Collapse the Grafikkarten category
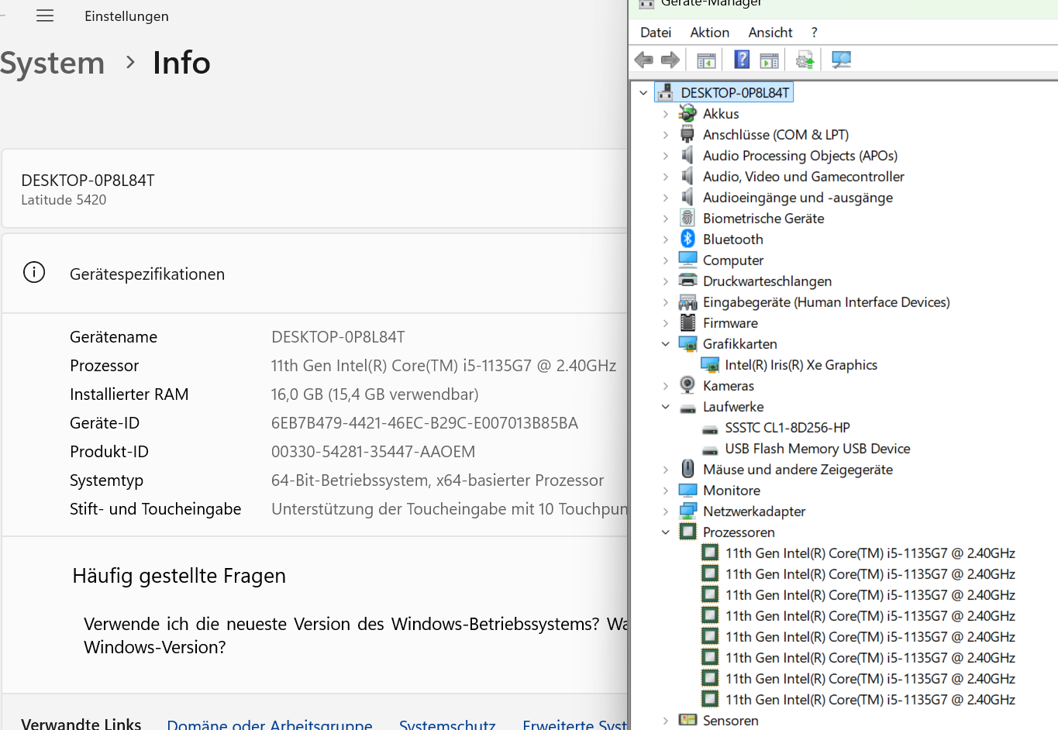Image resolution: width=1058 pixels, height=730 pixels. coord(666,344)
